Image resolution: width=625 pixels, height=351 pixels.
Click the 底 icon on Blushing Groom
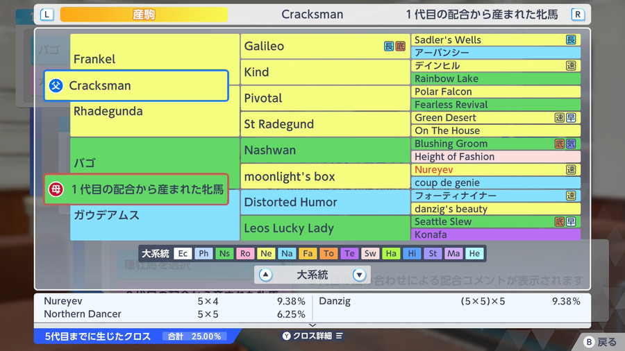[560, 144]
